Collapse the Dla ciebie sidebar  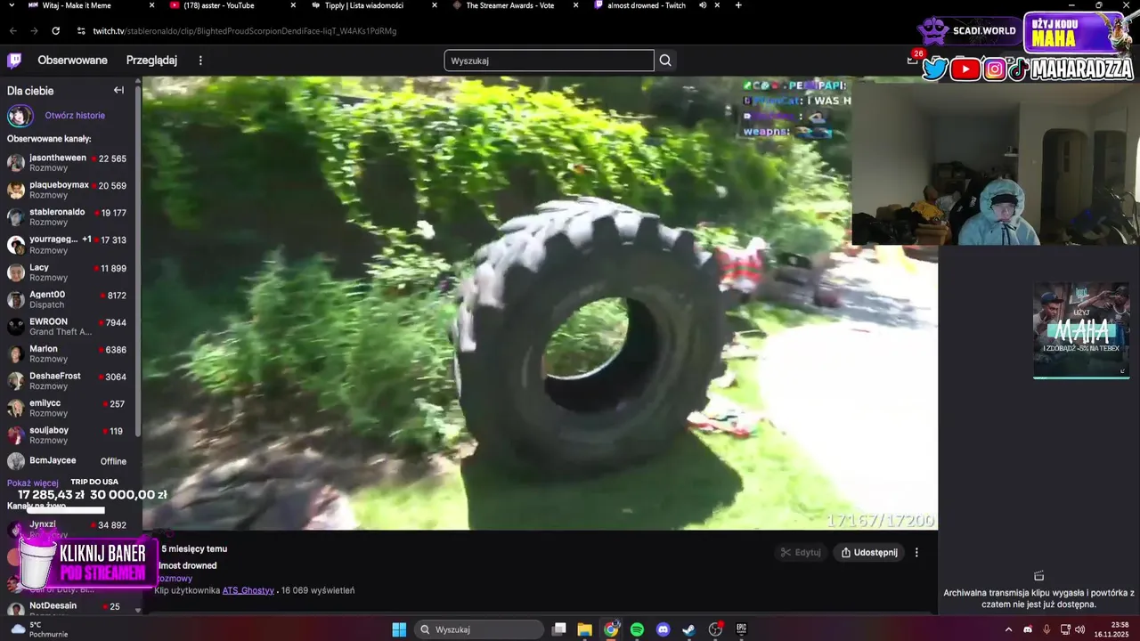(x=118, y=90)
